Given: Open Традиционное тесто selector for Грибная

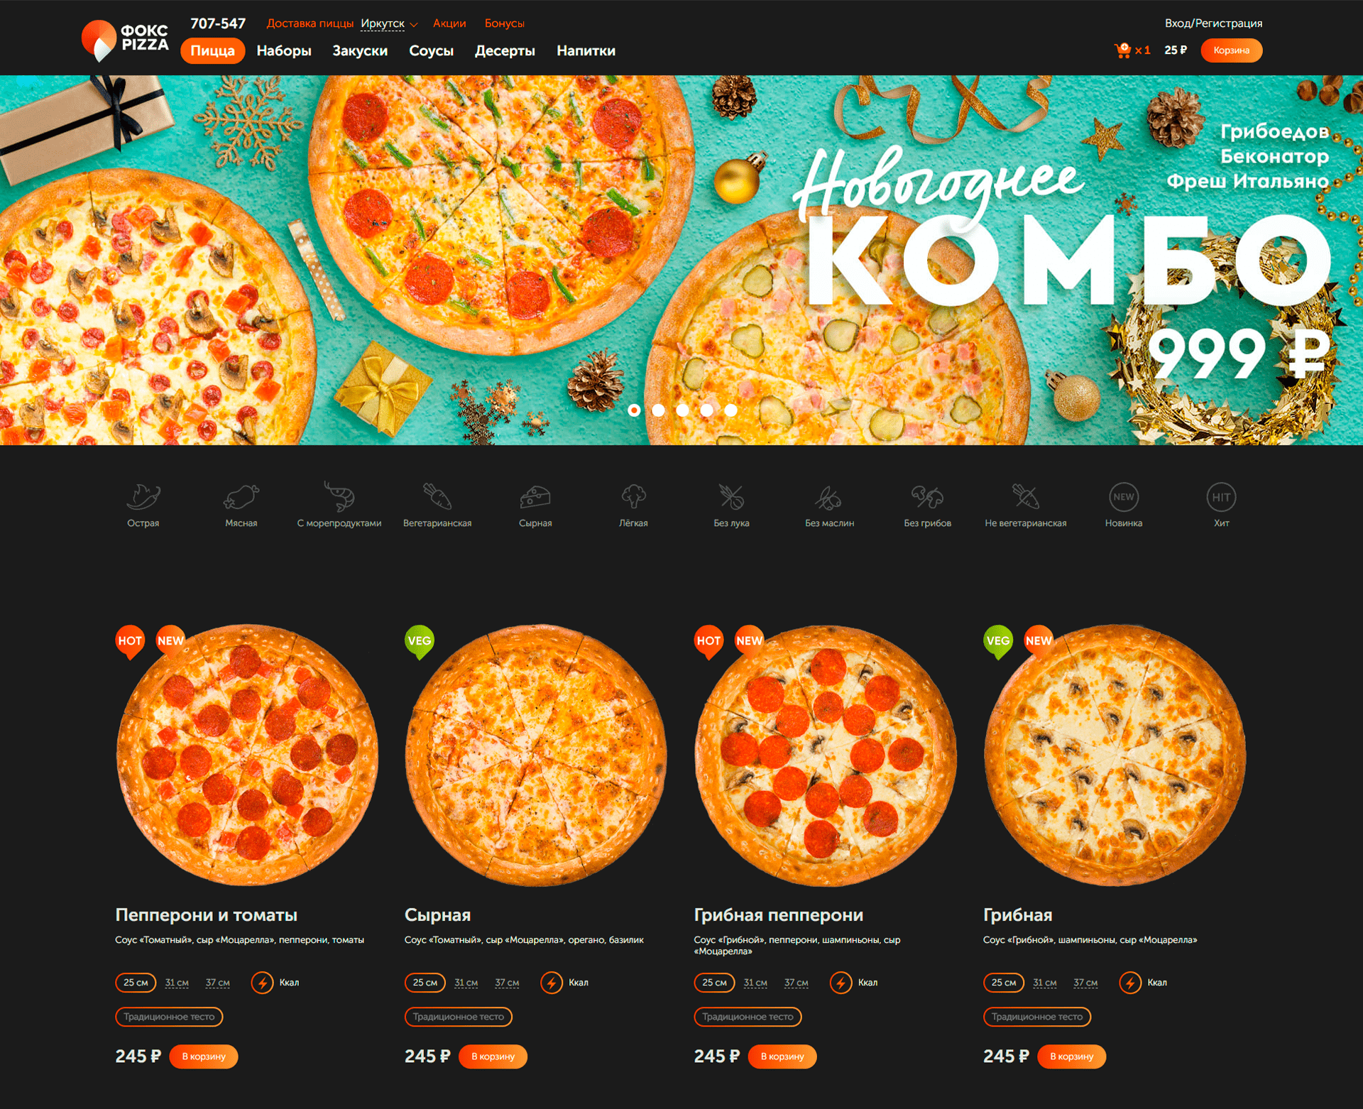Looking at the screenshot, I should 1036,1017.
